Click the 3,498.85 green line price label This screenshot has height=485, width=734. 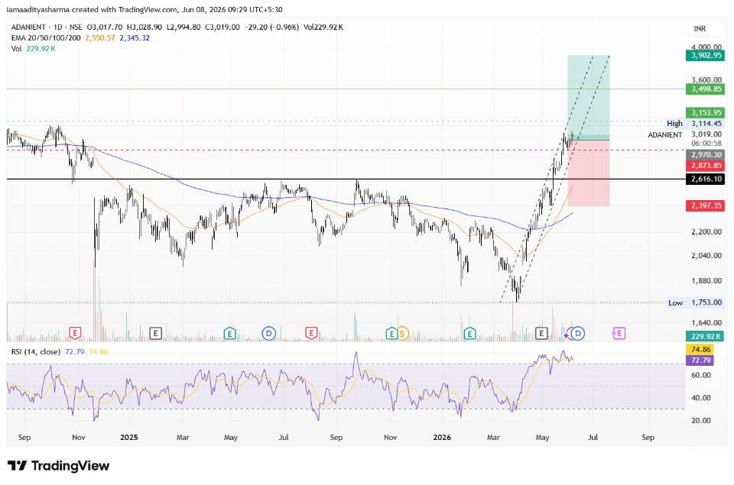click(705, 89)
